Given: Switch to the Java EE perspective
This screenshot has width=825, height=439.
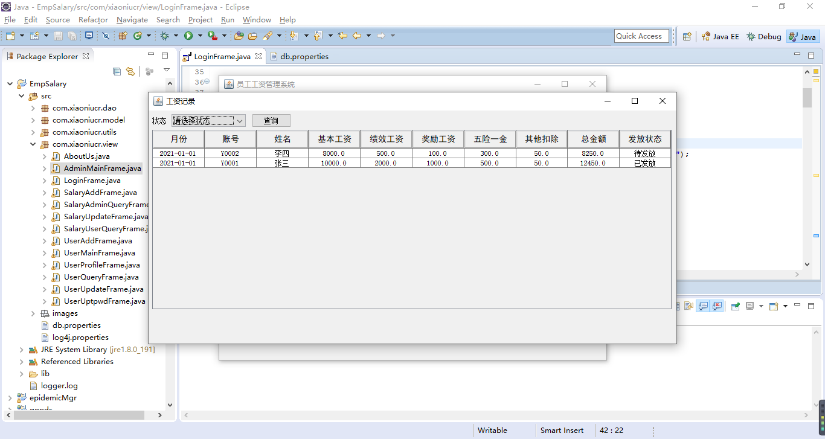Looking at the screenshot, I should pyautogui.click(x=720, y=36).
